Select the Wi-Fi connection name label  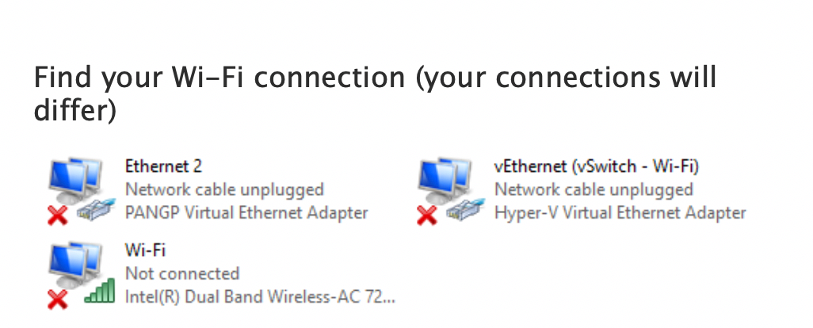(145, 250)
